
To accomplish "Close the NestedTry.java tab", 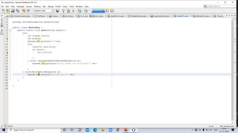I will [191, 16].
